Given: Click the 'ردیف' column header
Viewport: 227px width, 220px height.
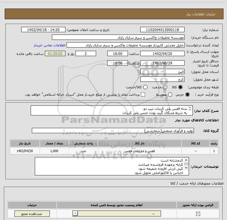Looking at the screenshot, I should coord(214,144).
